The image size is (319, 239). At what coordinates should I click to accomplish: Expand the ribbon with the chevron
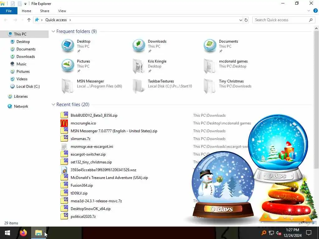[309, 11]
